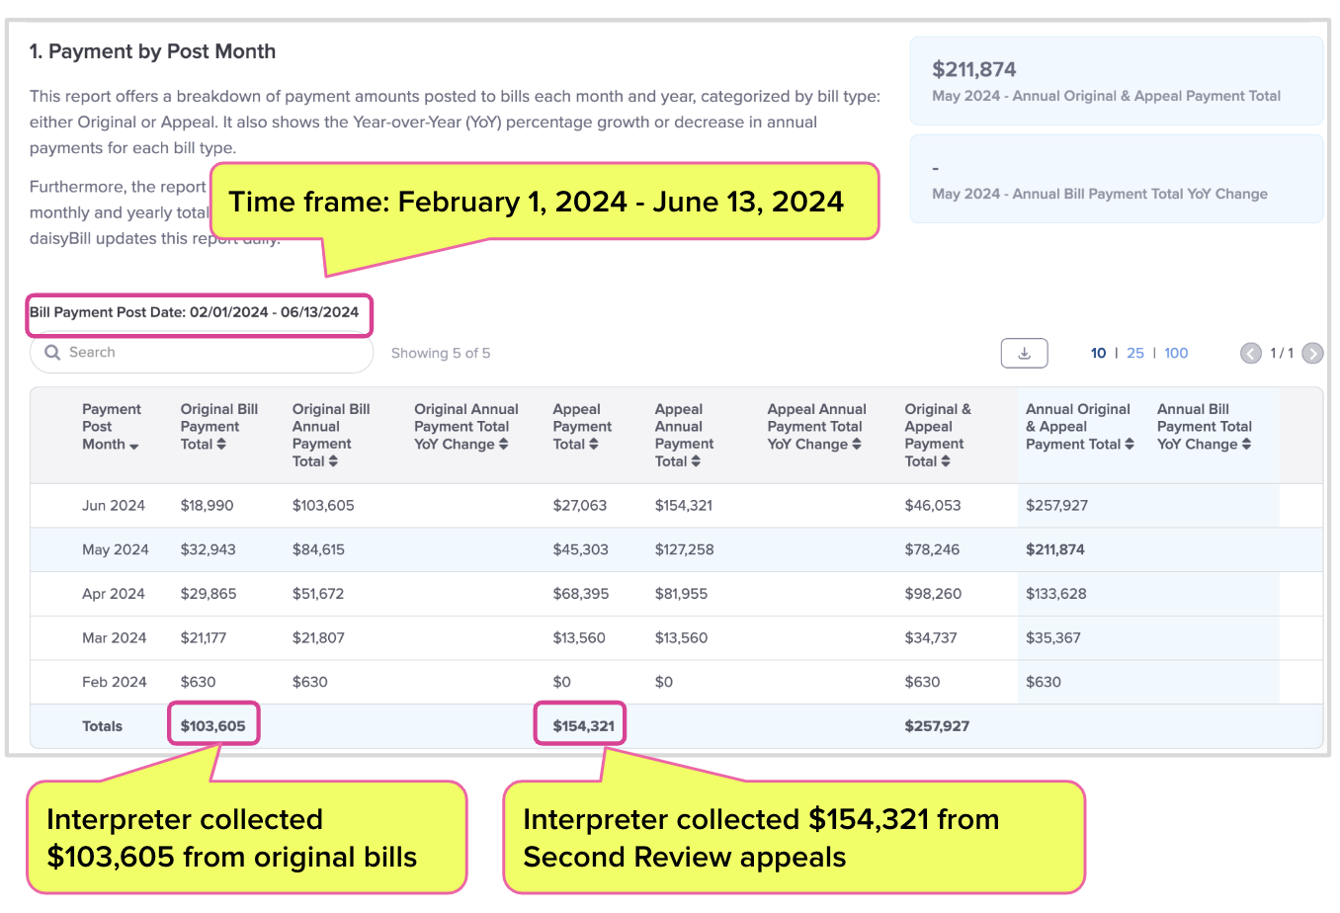1340x913 pixels.
Task: Go to the next page arrow
Action: click(1312, 353)
